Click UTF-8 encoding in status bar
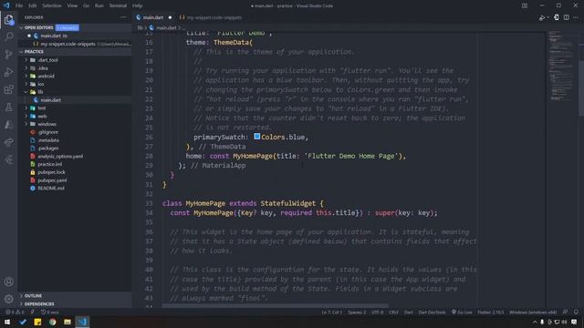This screenshot has height=328, width=584. 377,312
